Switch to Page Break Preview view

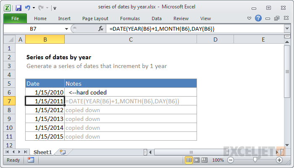click(x=205, y=160)
